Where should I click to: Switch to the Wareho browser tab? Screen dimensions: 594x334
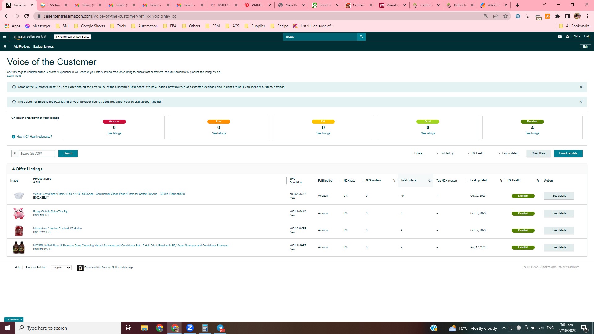(x=393, y=5)
